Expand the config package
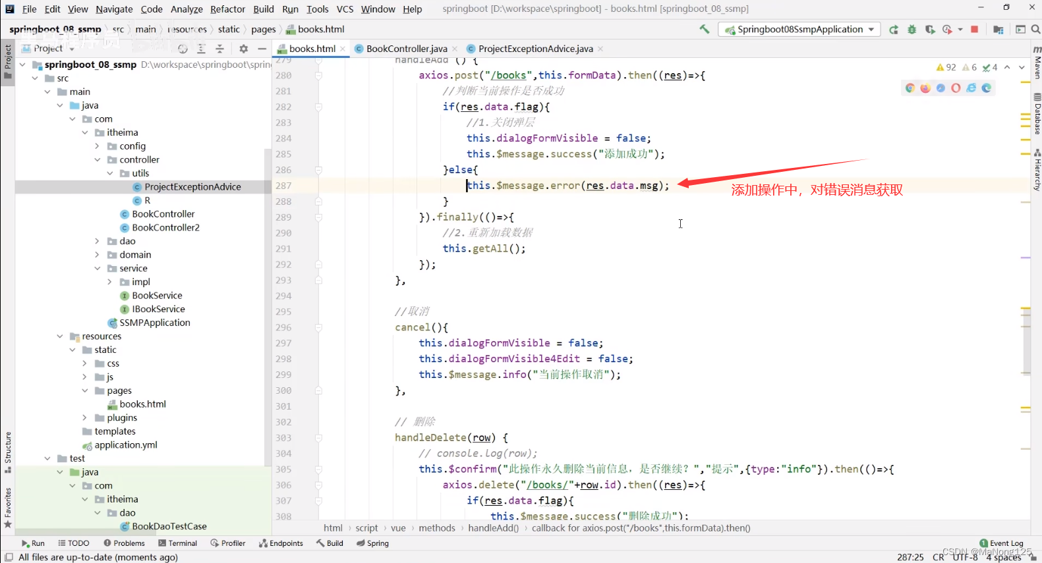 pyautogui.click(x=98, y=146)
